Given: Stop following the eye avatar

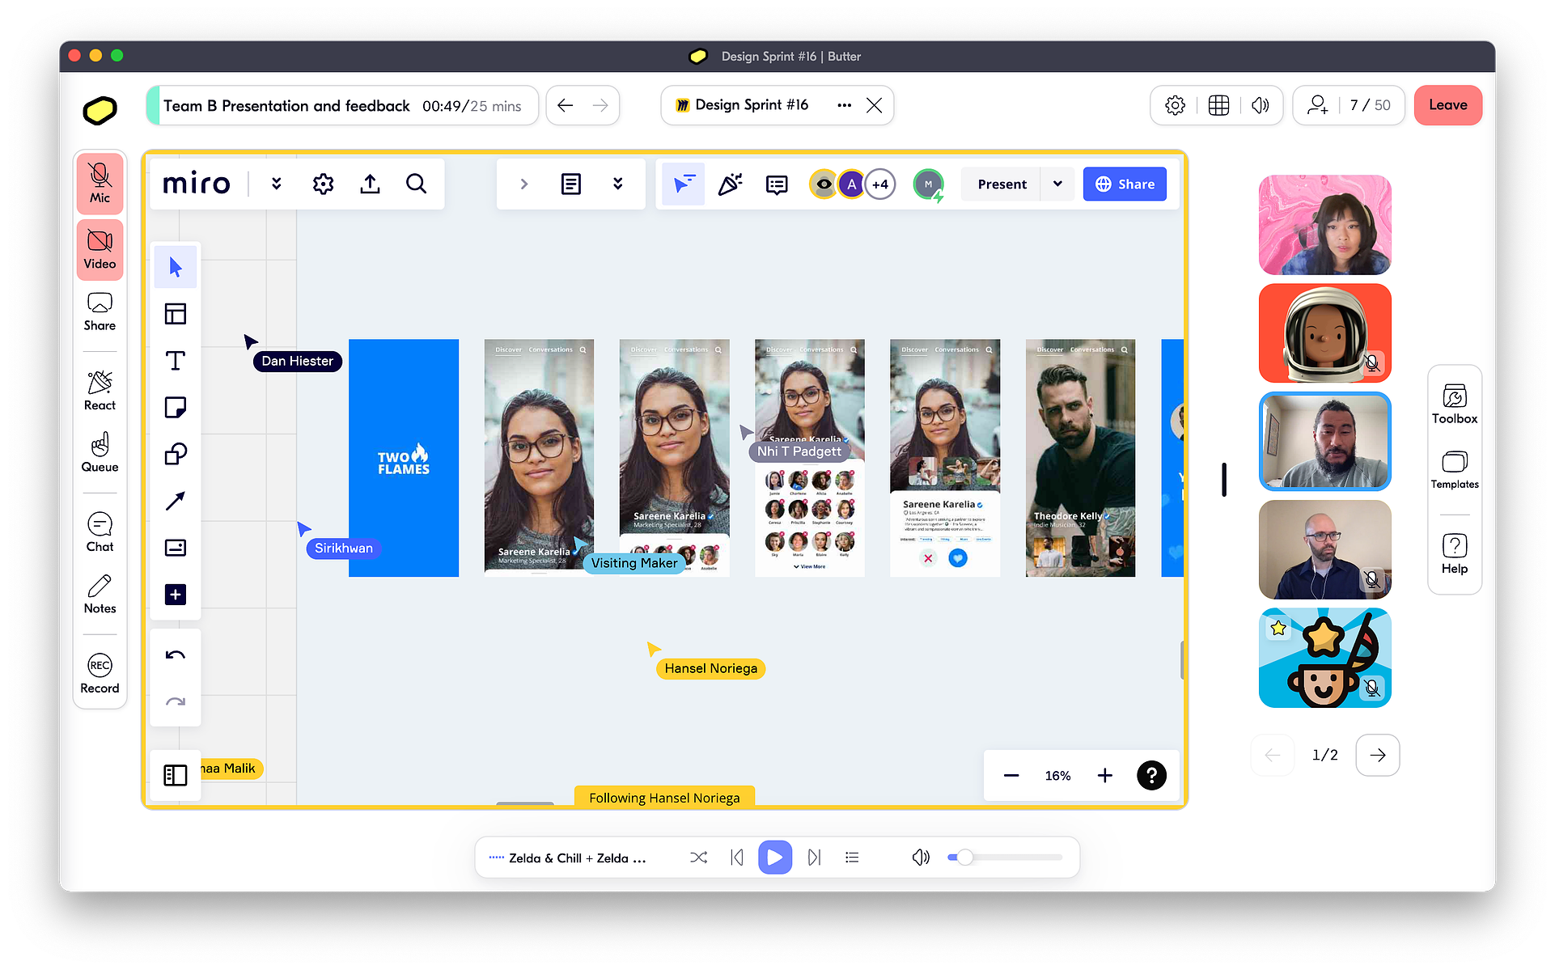Looking at the screenshot, I should pyautogui.click(x=823, y=184).
